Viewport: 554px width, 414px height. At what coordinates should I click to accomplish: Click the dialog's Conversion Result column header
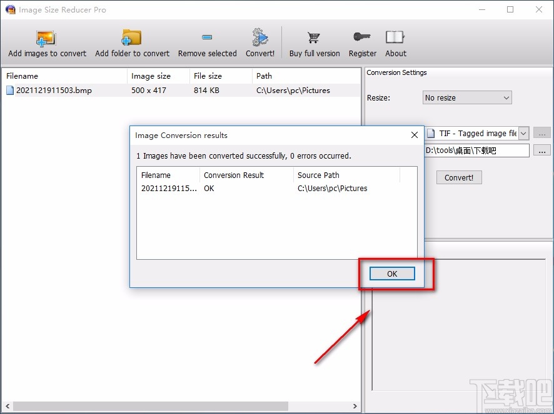coord(246,175)
